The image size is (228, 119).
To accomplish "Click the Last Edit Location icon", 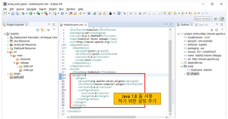I will 190,13.
